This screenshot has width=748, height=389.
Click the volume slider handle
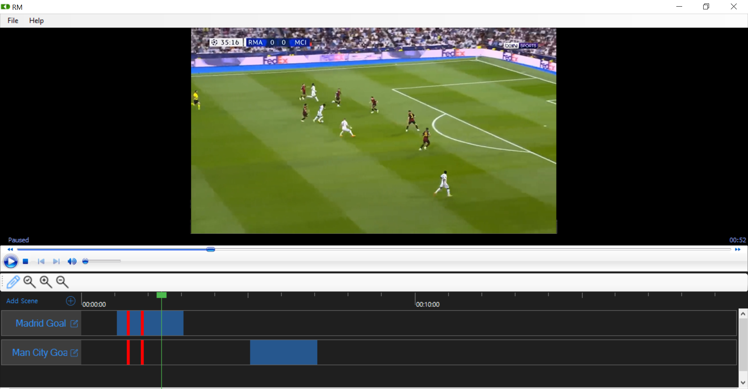(x=85, y=261)
